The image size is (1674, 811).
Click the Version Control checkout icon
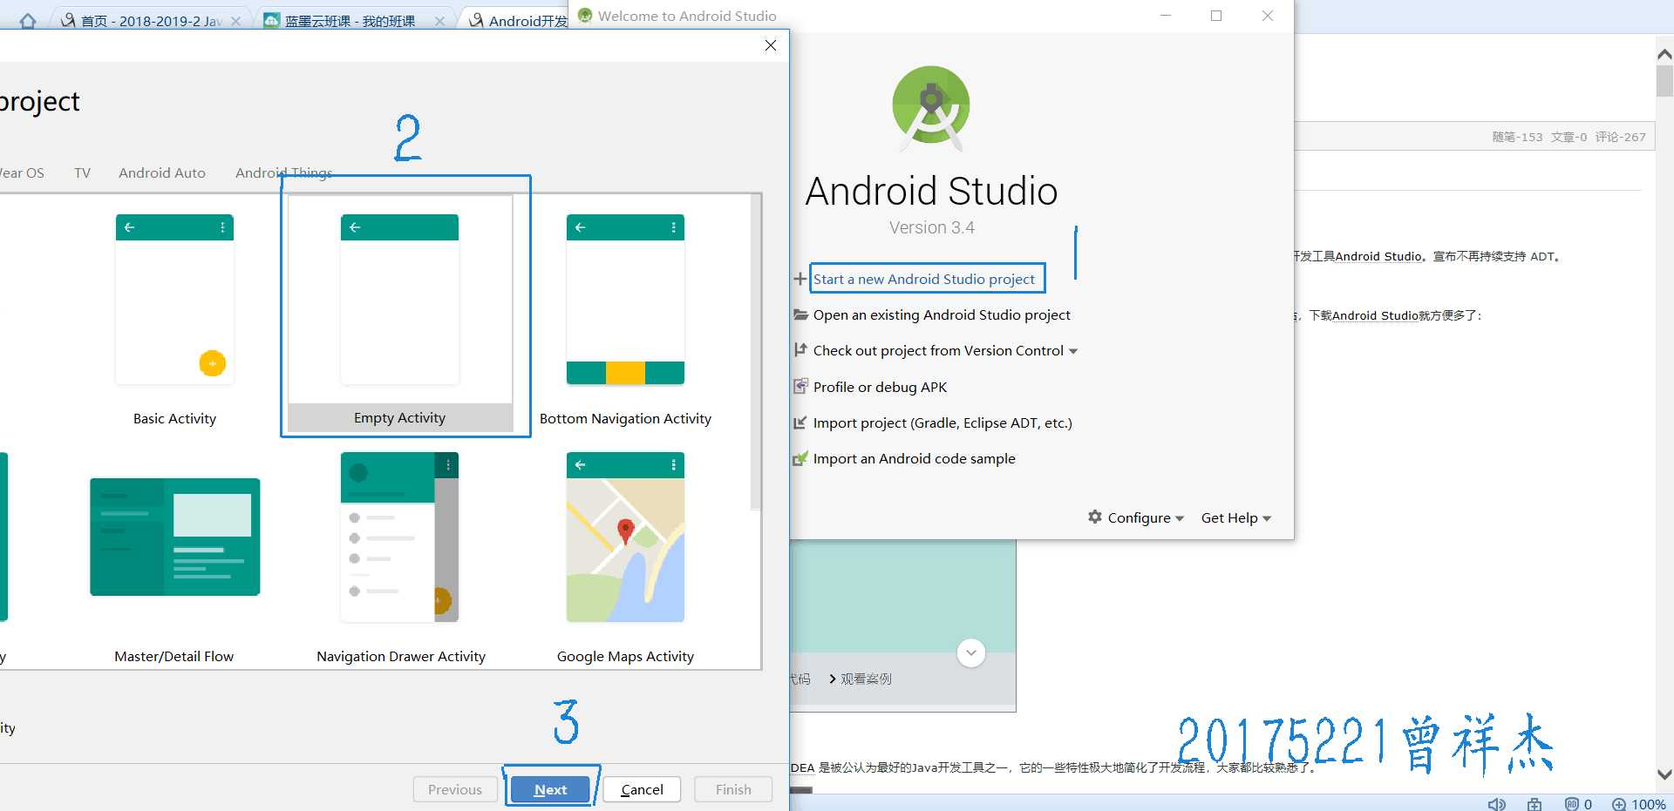click(800, 350)
